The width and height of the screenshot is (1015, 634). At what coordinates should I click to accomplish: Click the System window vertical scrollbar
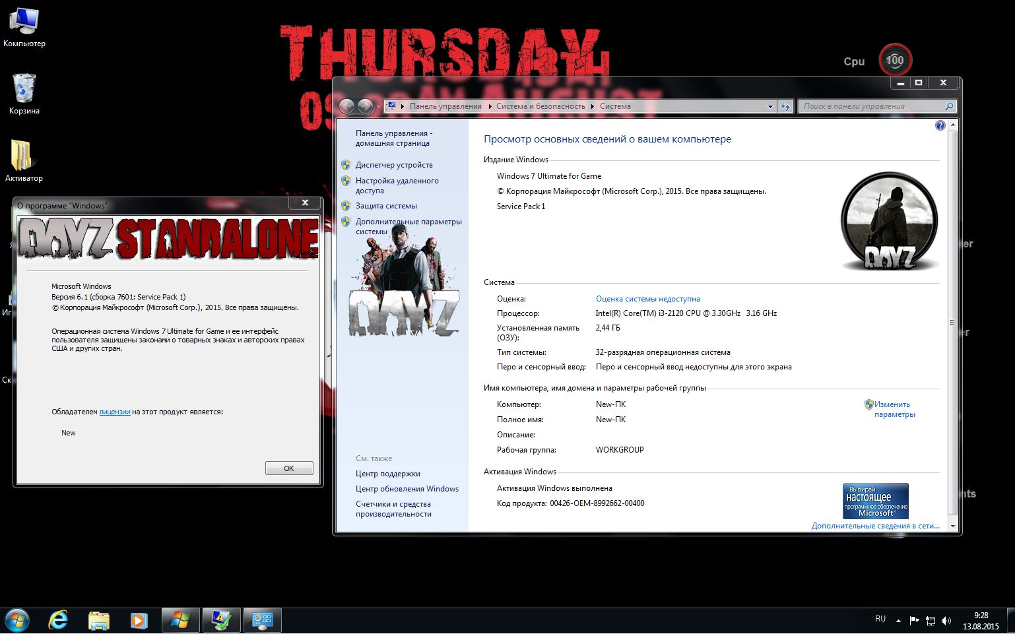point(952,322)
